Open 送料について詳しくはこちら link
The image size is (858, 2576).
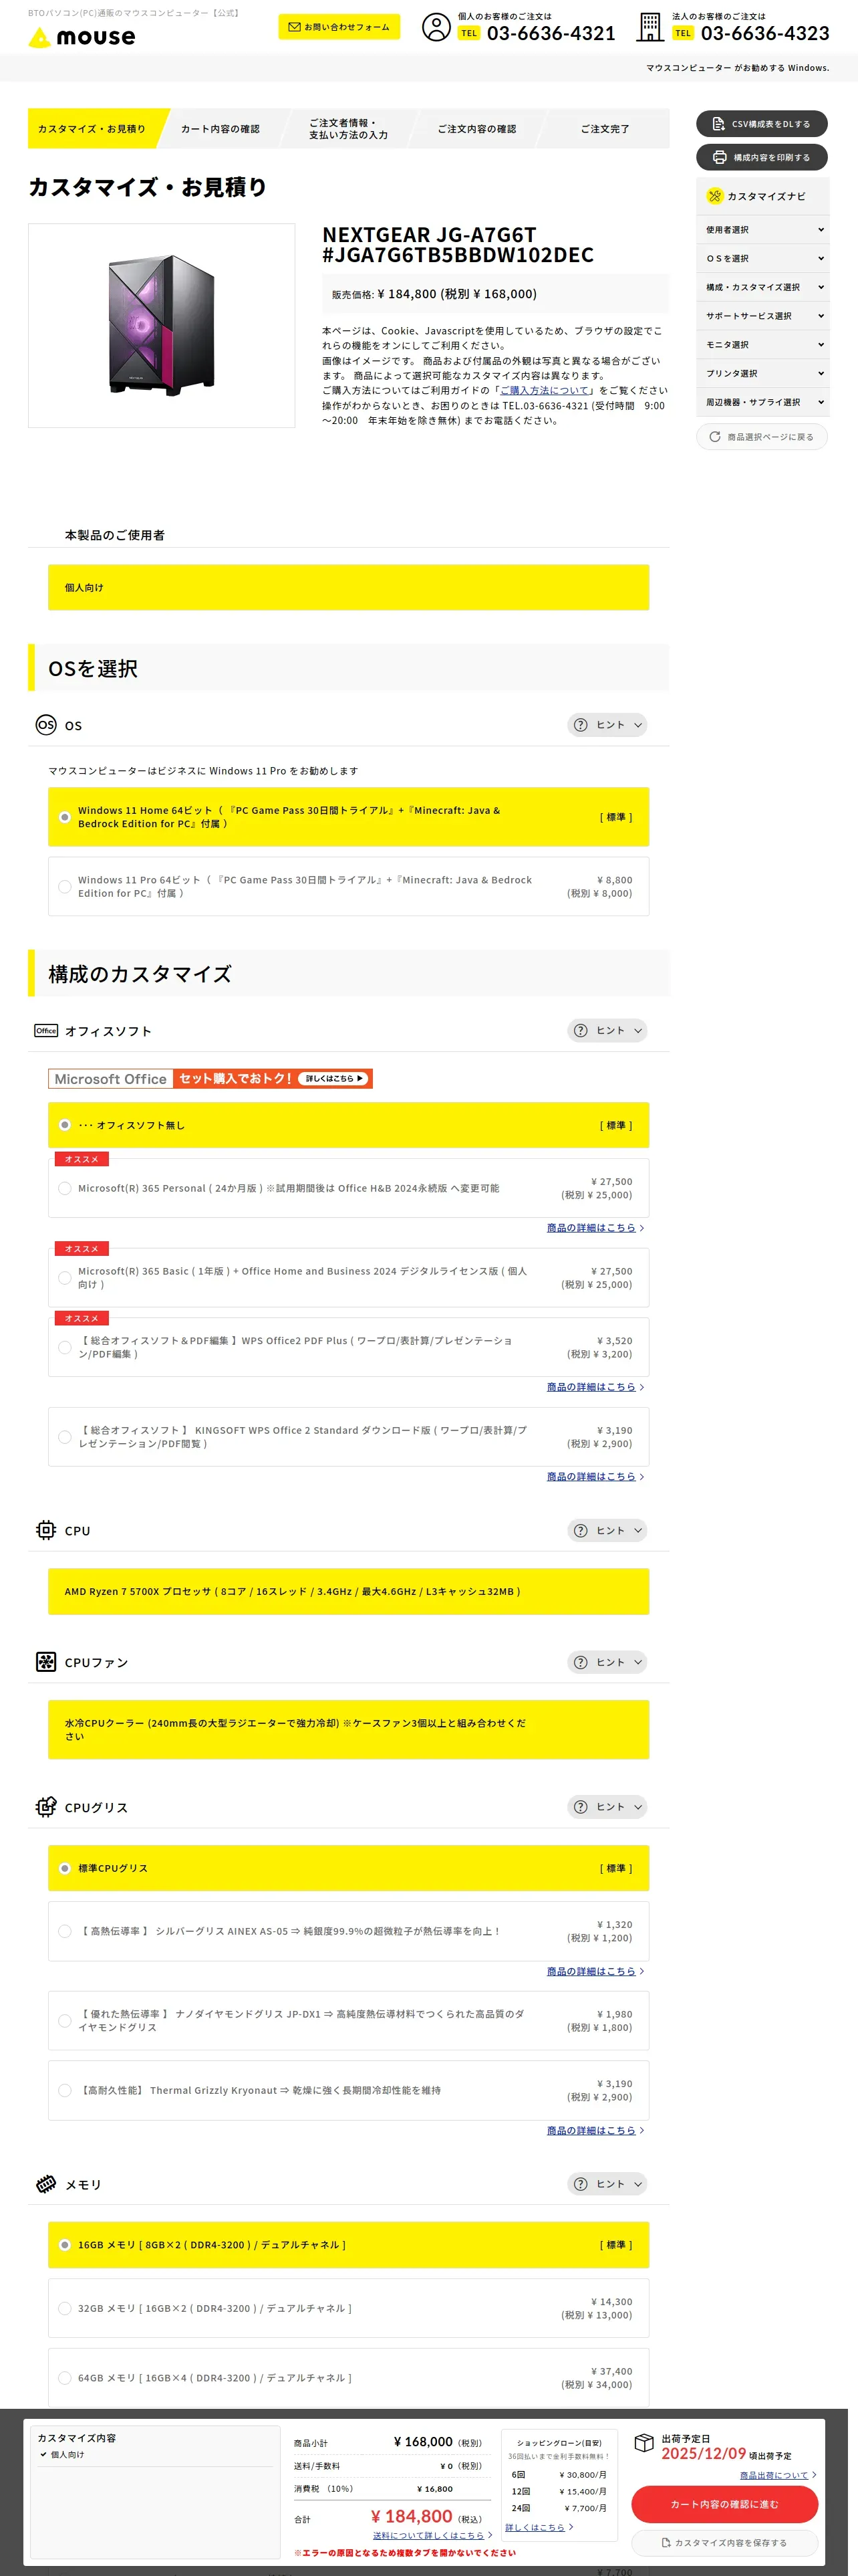pos(428,2535)
